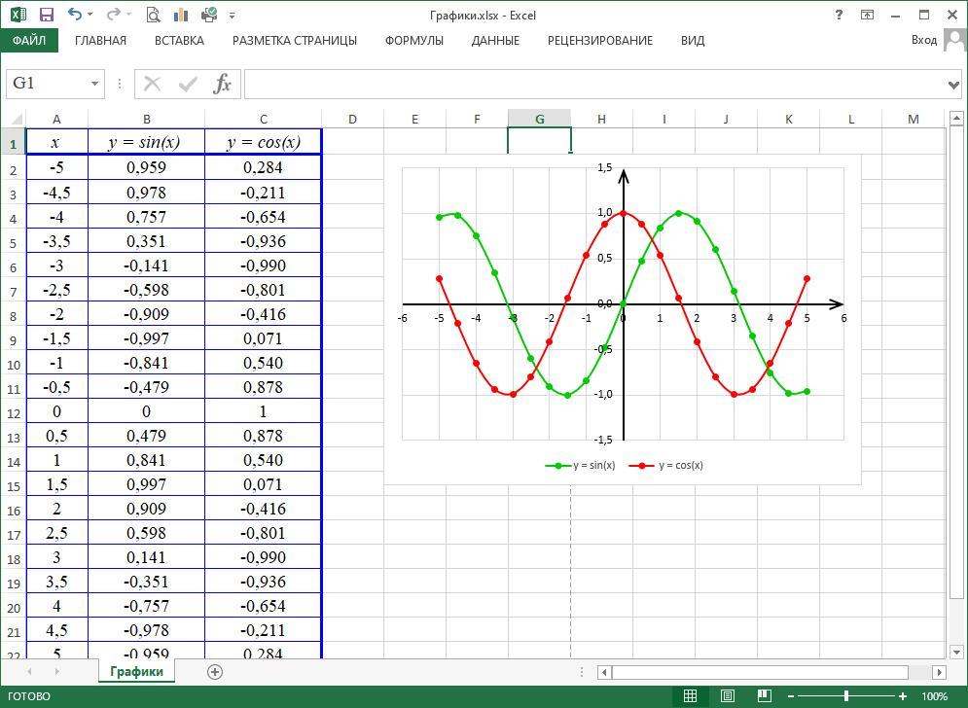This screenshot has width=968, height=708.
Task: Open the ФОРМУЛЫ ribbon tab
Action: click(x=413, y=41)
